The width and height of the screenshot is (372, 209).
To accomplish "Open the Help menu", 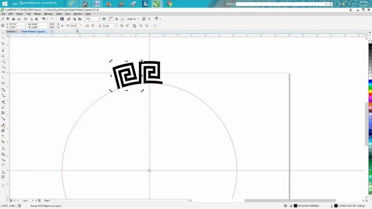I will tap(88, 14).
